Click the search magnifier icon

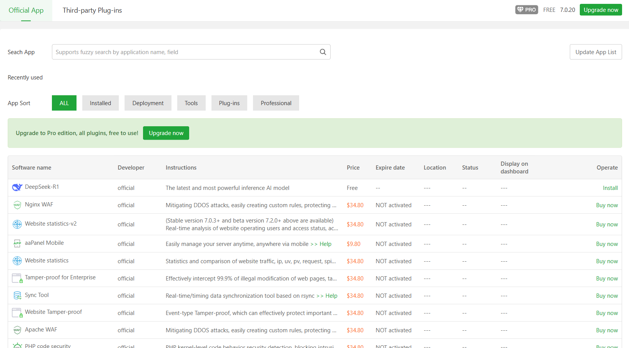(323, 52)
